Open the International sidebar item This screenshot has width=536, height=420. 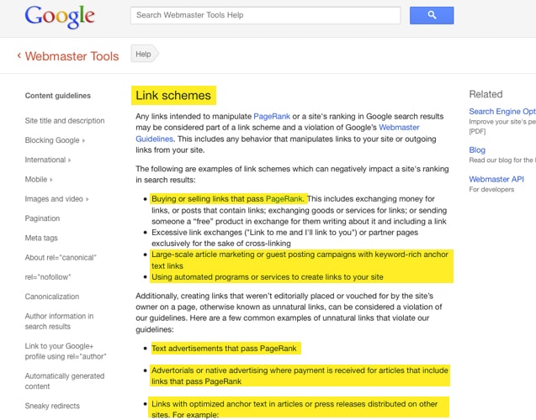coord(45,160)
